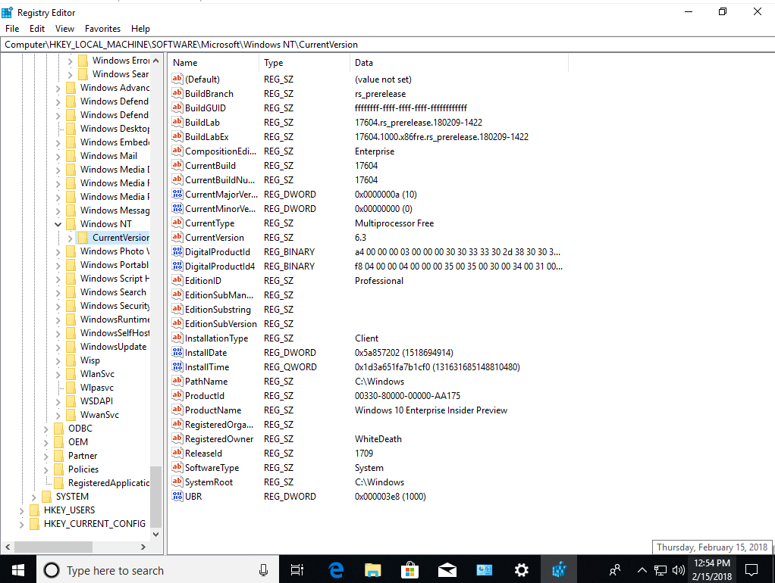This screenshot has width=775, height=583.
Task: Select the SystemRoot string icon
Action: pyautogui.click(x=177, y=482)
